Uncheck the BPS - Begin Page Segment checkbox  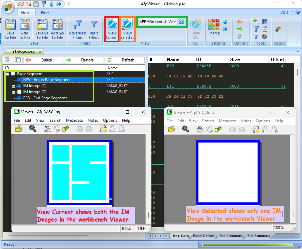(x=19, y=80)
